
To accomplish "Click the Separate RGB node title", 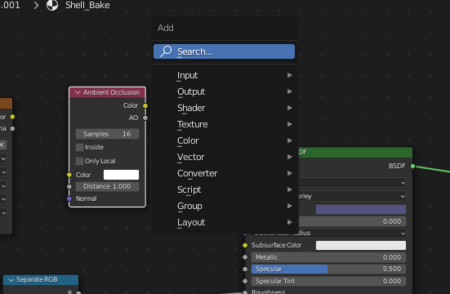I will [37, 279].
